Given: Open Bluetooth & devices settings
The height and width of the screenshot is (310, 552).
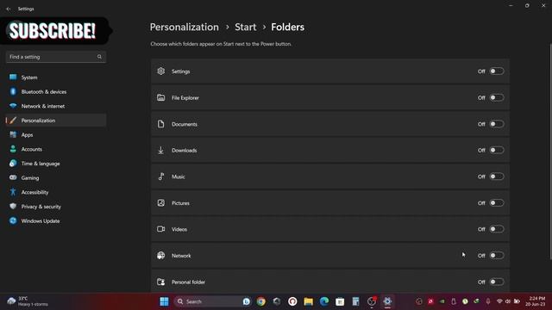Looking at the screenshot, I should (x=56, y=92).
